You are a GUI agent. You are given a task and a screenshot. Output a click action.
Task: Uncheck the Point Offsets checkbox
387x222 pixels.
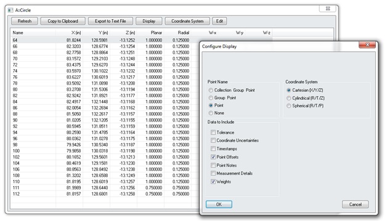click(x=213, y=157)
